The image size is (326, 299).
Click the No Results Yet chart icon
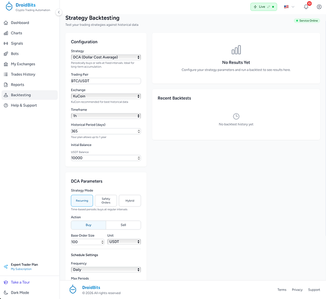click(236, 50)
